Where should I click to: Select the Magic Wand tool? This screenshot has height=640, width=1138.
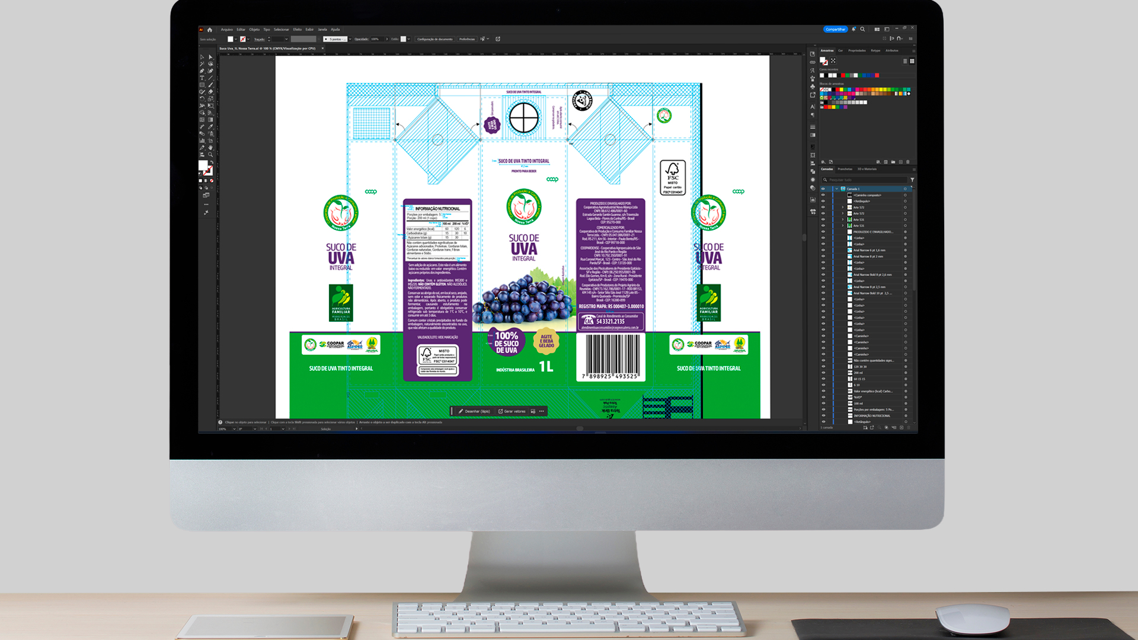[202, 64]
